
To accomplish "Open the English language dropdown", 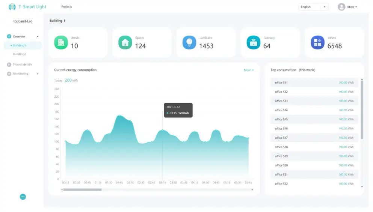I will pos(313,7).
